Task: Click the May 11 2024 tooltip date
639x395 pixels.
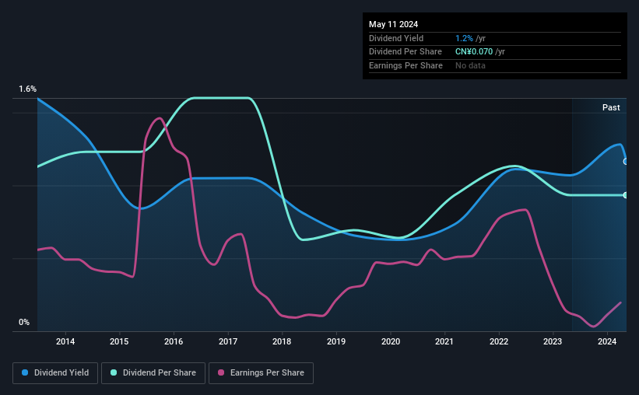Action: 393,24
